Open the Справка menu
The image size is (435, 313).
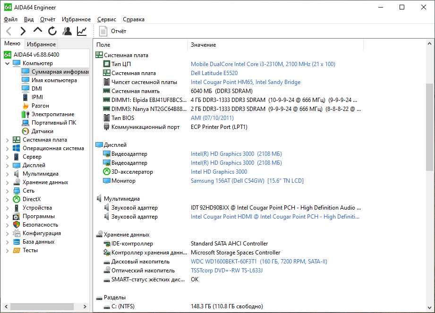pos(134,19)
